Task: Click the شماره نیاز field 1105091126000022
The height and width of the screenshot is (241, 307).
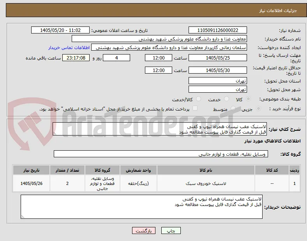Action: pyautogui.click(x=217, y=30)
